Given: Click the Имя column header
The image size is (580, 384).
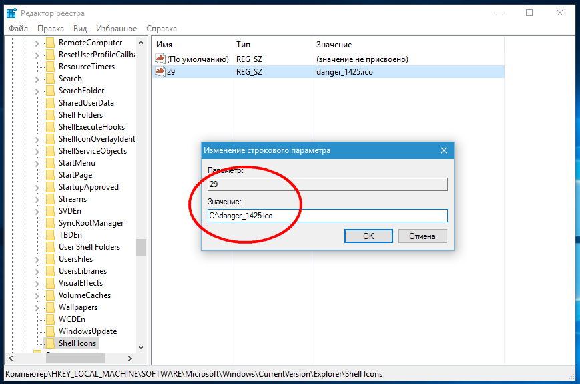Looking at the screenshot, I should tap(192, 45).
